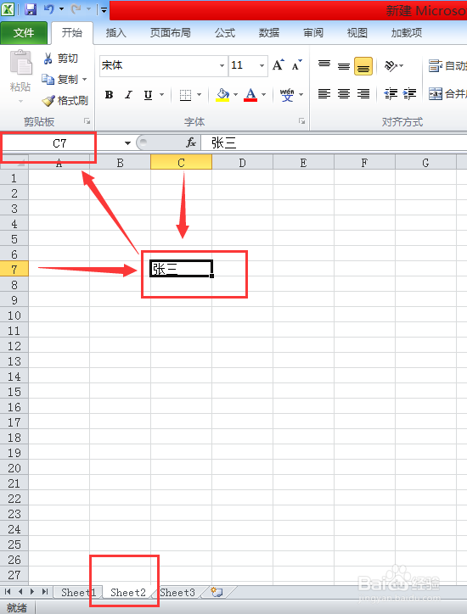Click the increase indent icon
The height and width of the screenshot is (614, 467).
[x=410, y=94]
